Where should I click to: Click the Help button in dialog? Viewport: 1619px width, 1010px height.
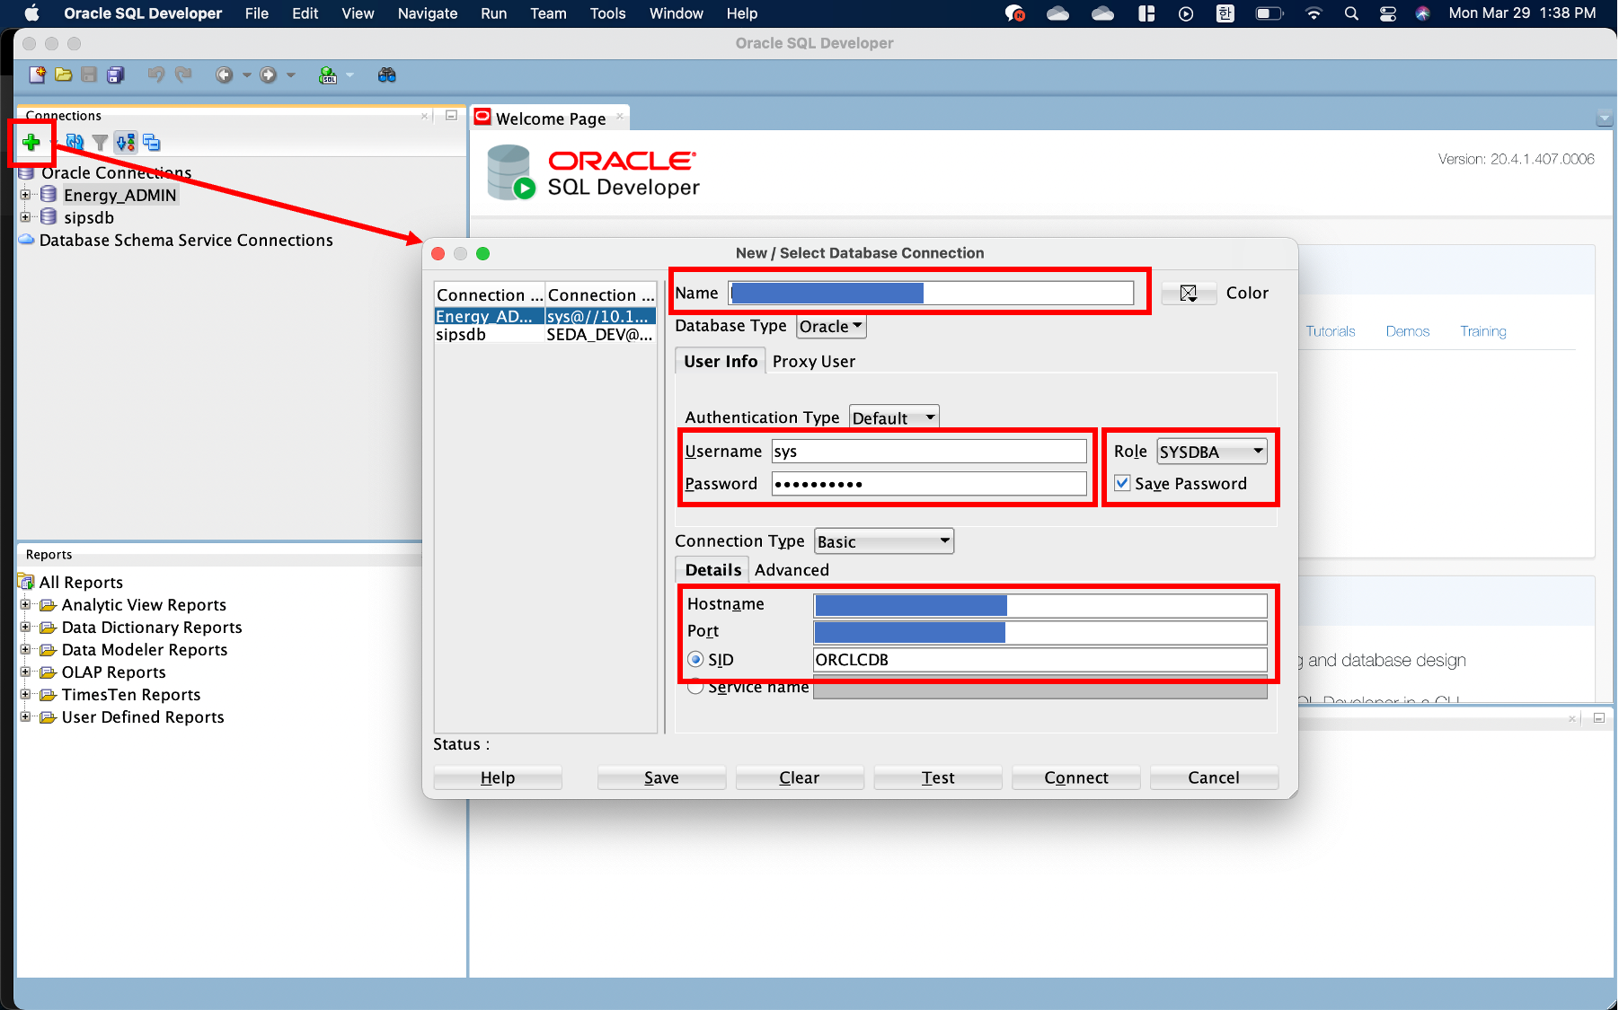[x=498, y=777]
